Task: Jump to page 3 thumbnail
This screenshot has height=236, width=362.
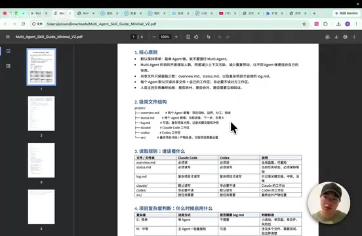Action: (x=41, y=161)
